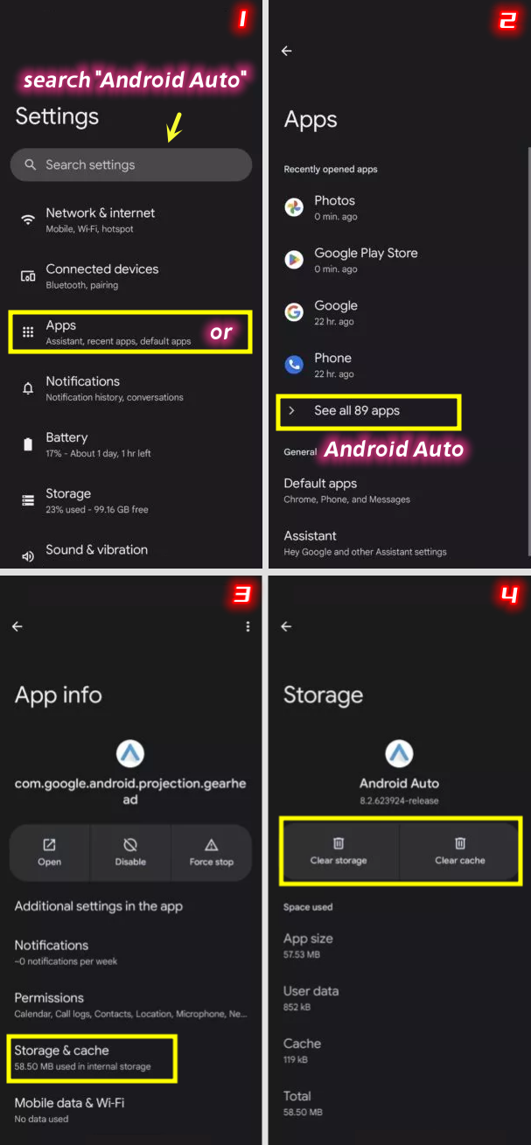Tap the Phone app icon
531x1145 pixels.
(294, 365)
